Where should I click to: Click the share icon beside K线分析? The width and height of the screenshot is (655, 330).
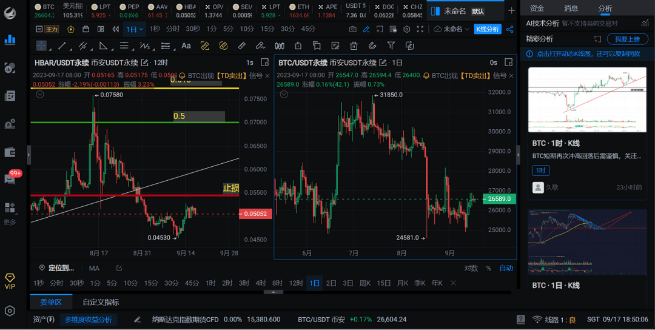pos(509,29)
